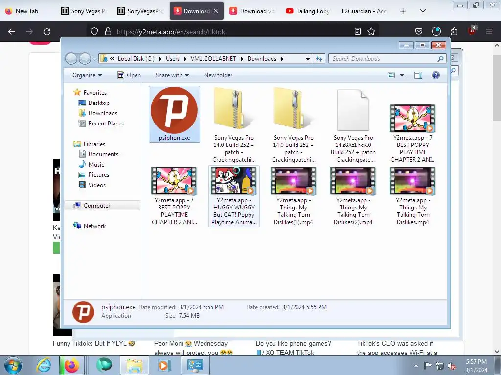Click VM1.COLLABNET in address breadcrumb
Image resolution: width=501 pixels, height=375 pixels.
[213, 59]
